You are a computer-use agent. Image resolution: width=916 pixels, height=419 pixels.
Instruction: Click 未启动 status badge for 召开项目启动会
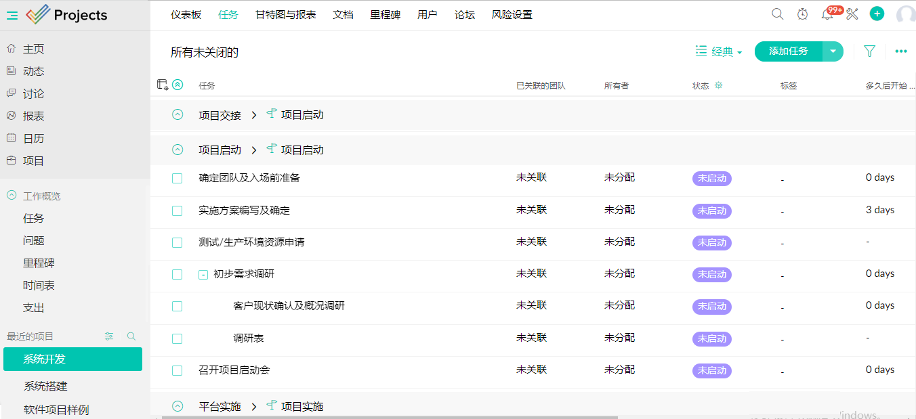tap(712, 371)
